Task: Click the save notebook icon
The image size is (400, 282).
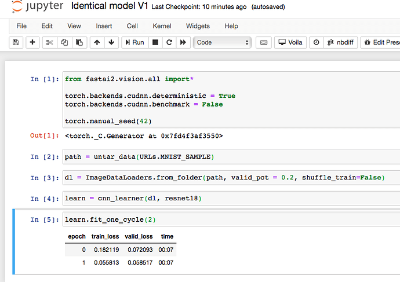Action: (16, 42)
